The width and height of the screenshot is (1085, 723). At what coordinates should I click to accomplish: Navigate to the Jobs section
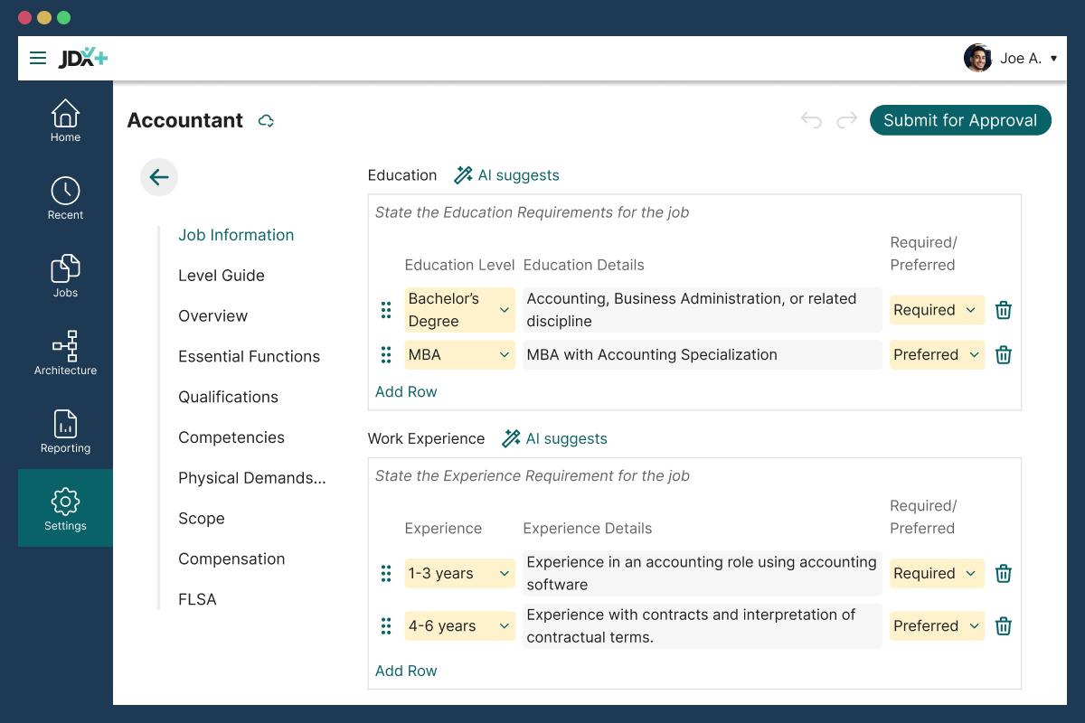click(65, 275)
